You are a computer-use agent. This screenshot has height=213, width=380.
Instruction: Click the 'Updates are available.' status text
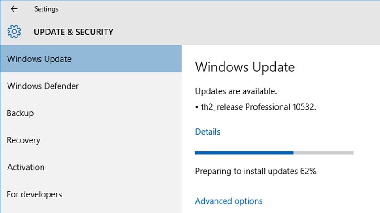(x=236, y=91)
